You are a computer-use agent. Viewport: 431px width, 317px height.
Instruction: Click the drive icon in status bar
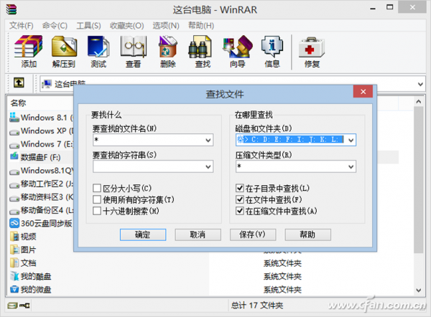point(13,306)
